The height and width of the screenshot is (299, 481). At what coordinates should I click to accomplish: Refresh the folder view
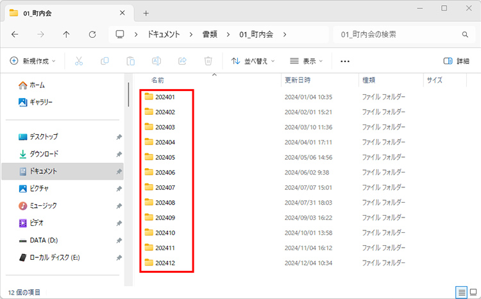(92, 35)
